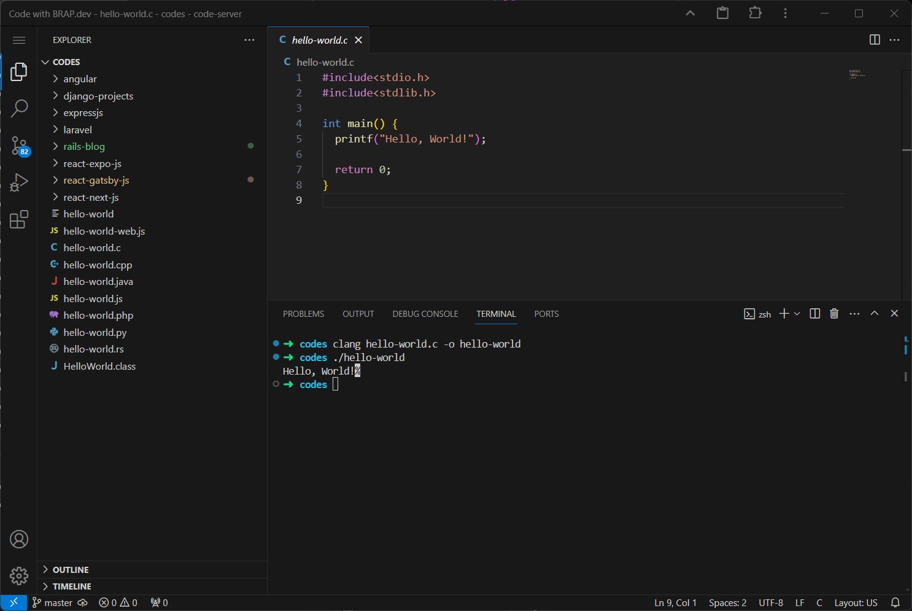This screenshot has width=912, height=611.
Task: Open the Extensions view
Action: [x=19, y=219]
